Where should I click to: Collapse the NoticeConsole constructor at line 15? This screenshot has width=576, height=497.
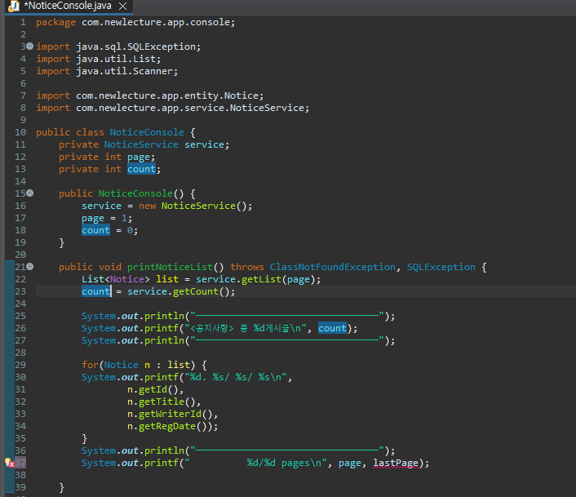click(x=29, y=193)
